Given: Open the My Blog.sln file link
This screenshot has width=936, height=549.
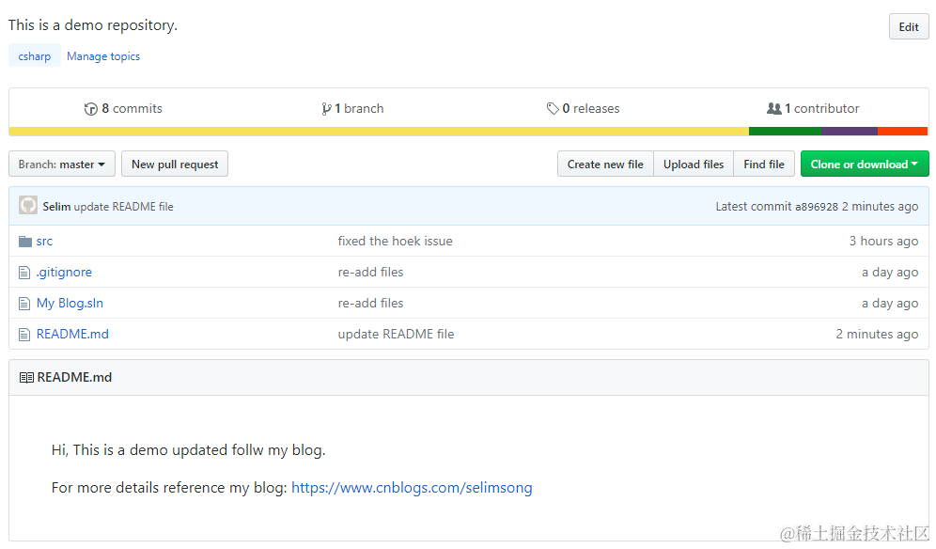Looking at the screenshot, I should tap(70, 304).
